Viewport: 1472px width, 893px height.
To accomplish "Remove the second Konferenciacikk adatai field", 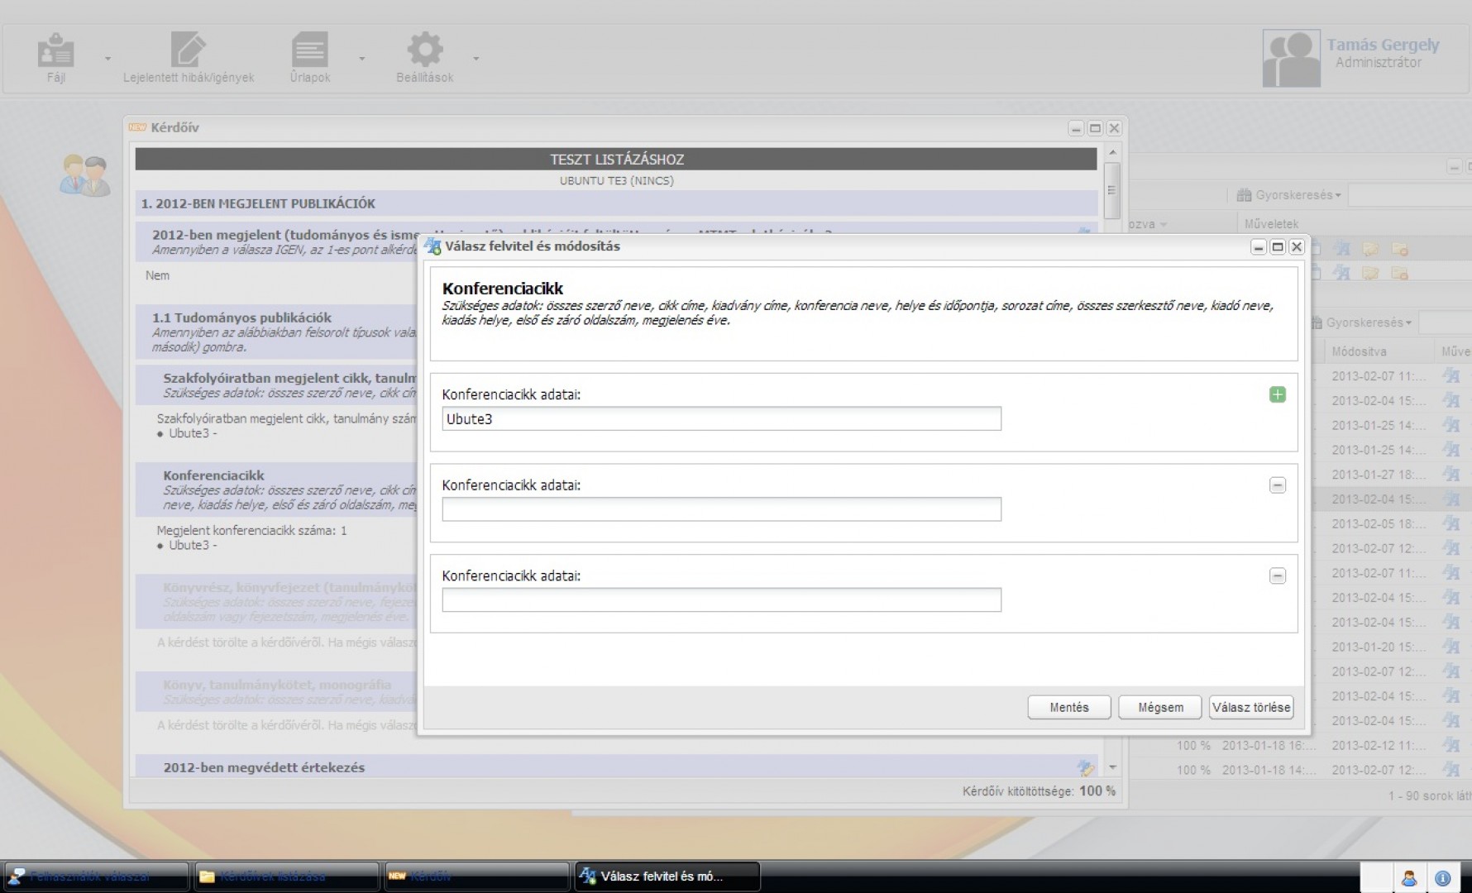I will tap(1278, 485).
